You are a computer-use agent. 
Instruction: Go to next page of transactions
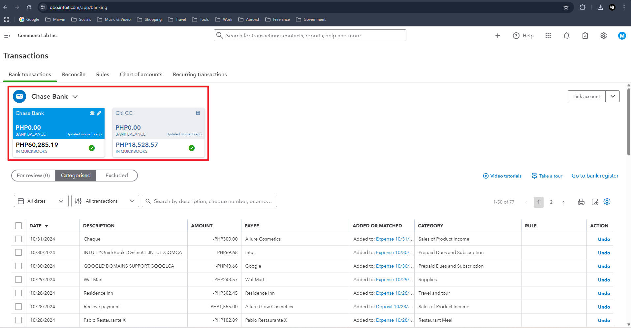(564, 202)
